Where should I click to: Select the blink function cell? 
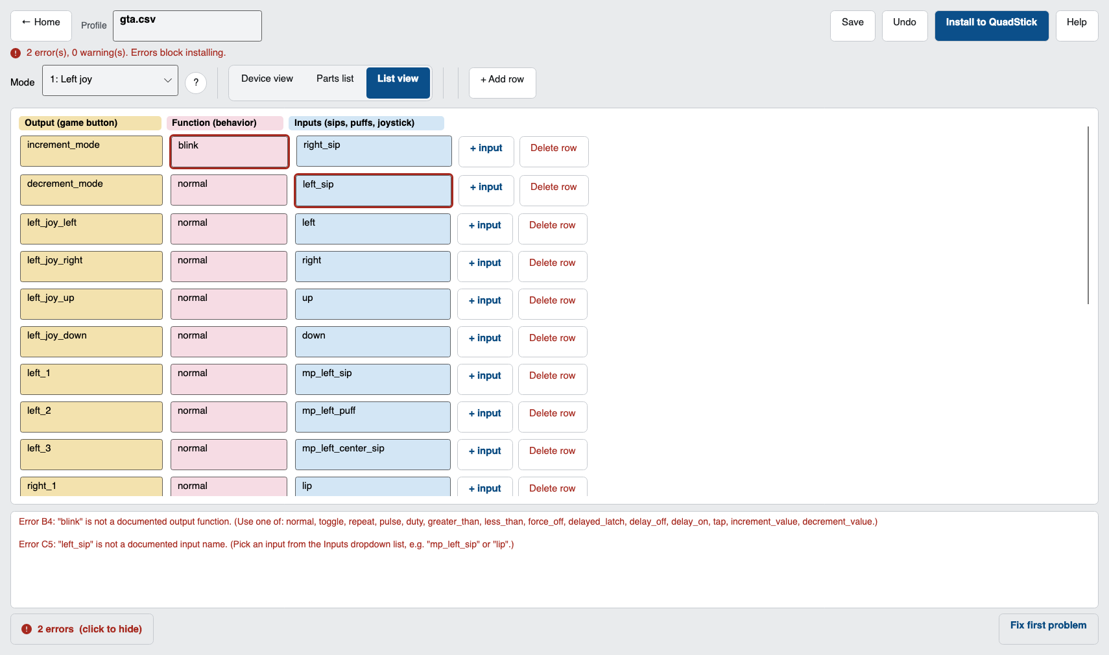(230, 152)
